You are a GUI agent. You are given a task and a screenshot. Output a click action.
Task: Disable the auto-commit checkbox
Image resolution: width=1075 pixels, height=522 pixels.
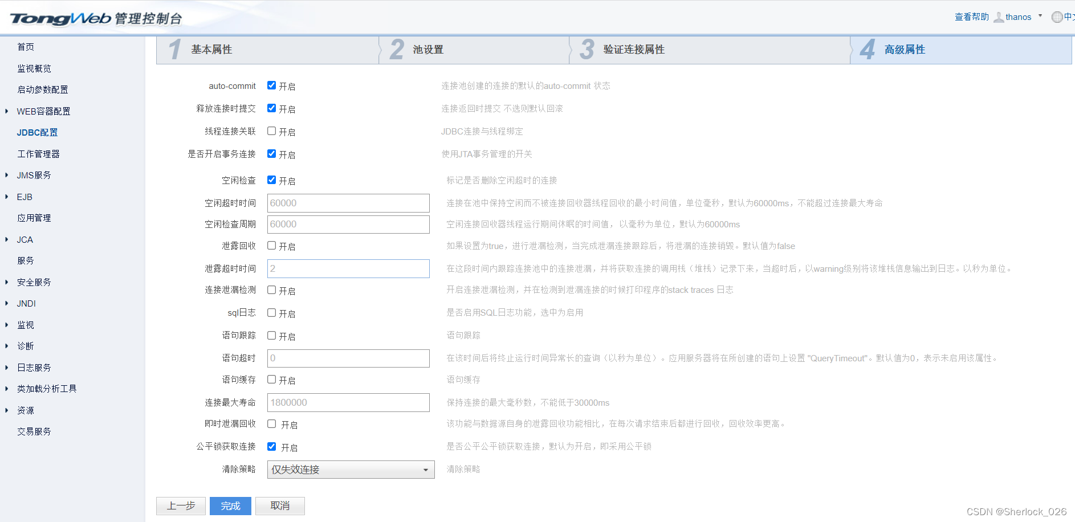point(271,85)
